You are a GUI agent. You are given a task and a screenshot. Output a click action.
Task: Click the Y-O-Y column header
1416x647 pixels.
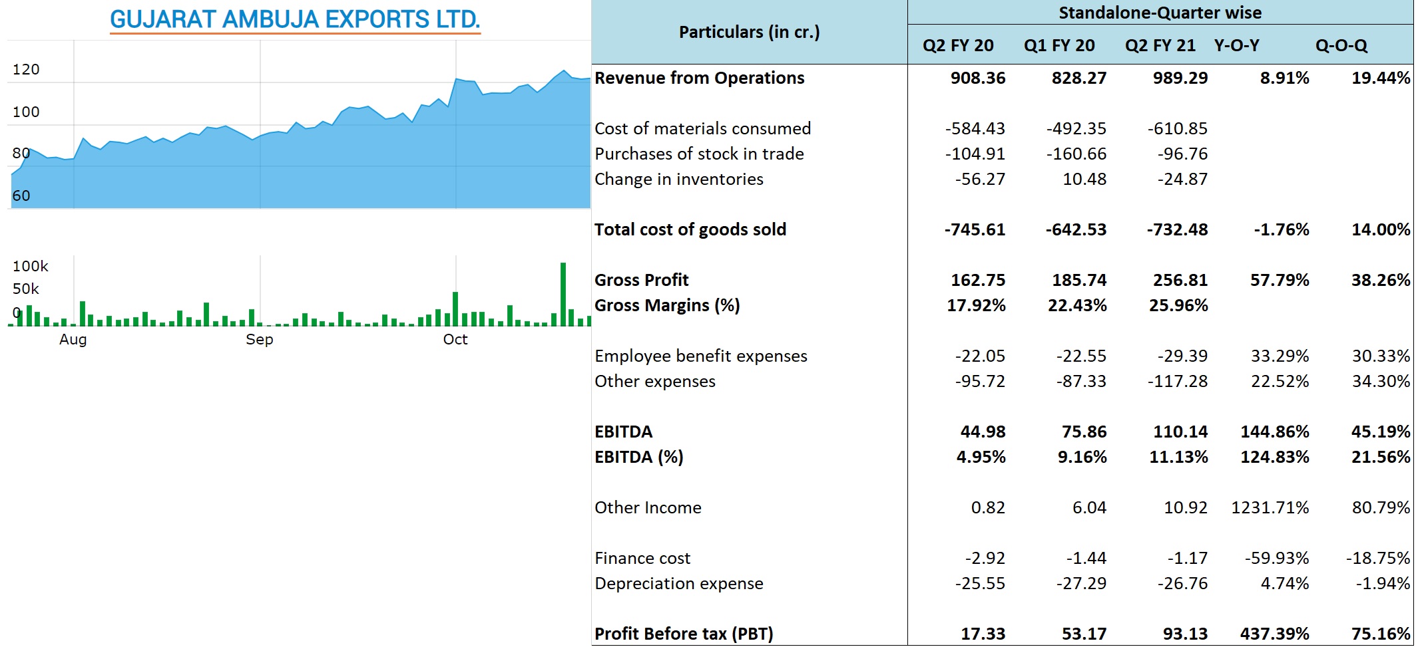[1236, 45]
